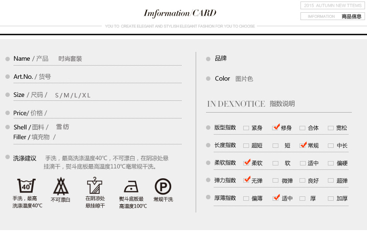Click the gray bullet beside 品牌
The width and height of the screenshot is (367, 234).
208,59
